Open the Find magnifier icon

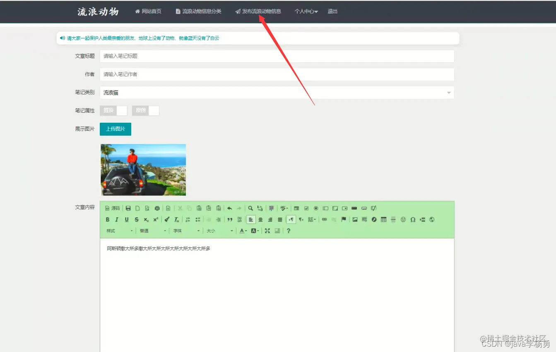click(250, 208)
